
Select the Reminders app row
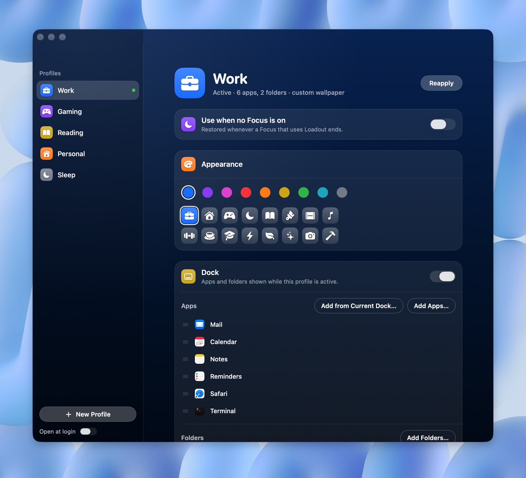click(318, 376)
